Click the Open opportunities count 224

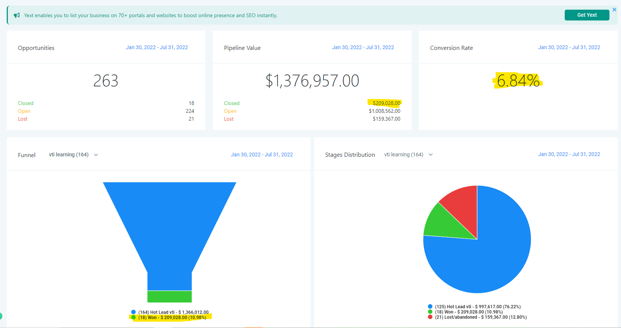(x=190, y=111)
